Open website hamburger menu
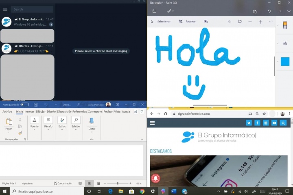293x195 pixels. (152, 123)
